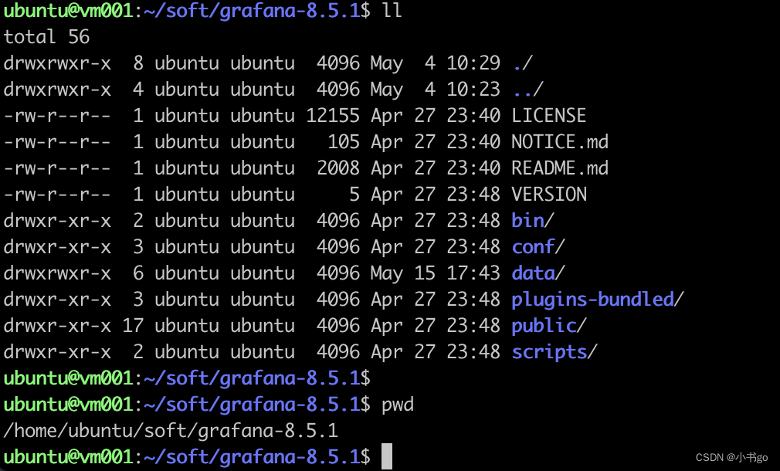The height and width of the screenshot is (471, 780).
Task: Click the ../ parent directory entry
Action: 527,90
